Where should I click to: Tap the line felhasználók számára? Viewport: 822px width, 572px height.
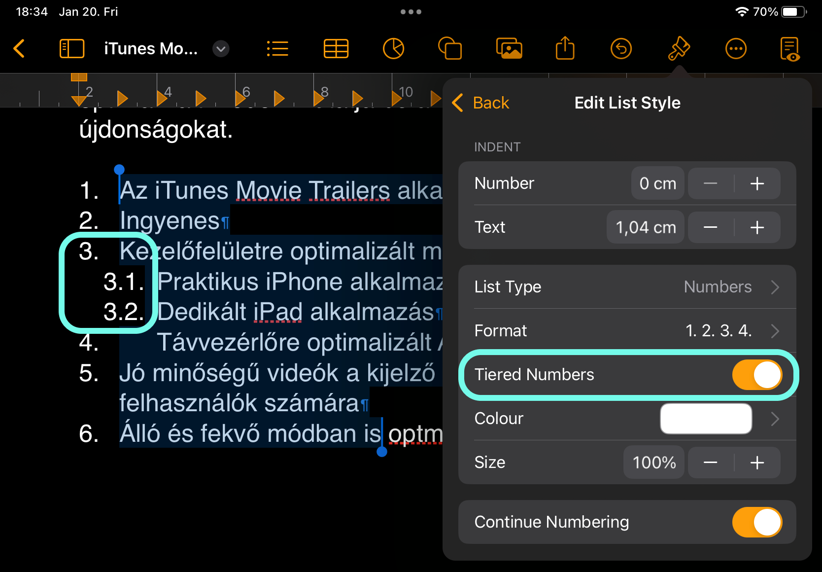point(239,403)
